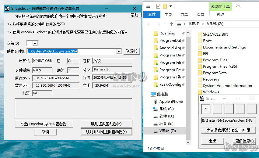Click V系统 (Z:) in the address bar
This screenshot has height=158, width=259.
215,24
